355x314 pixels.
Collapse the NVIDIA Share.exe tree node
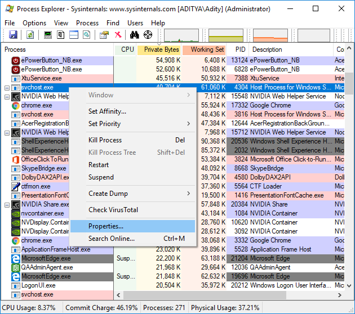point(7,204)
